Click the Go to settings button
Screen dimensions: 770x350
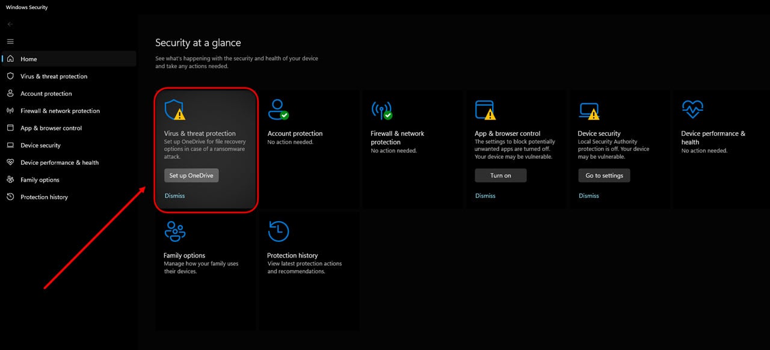pos(604,176)
